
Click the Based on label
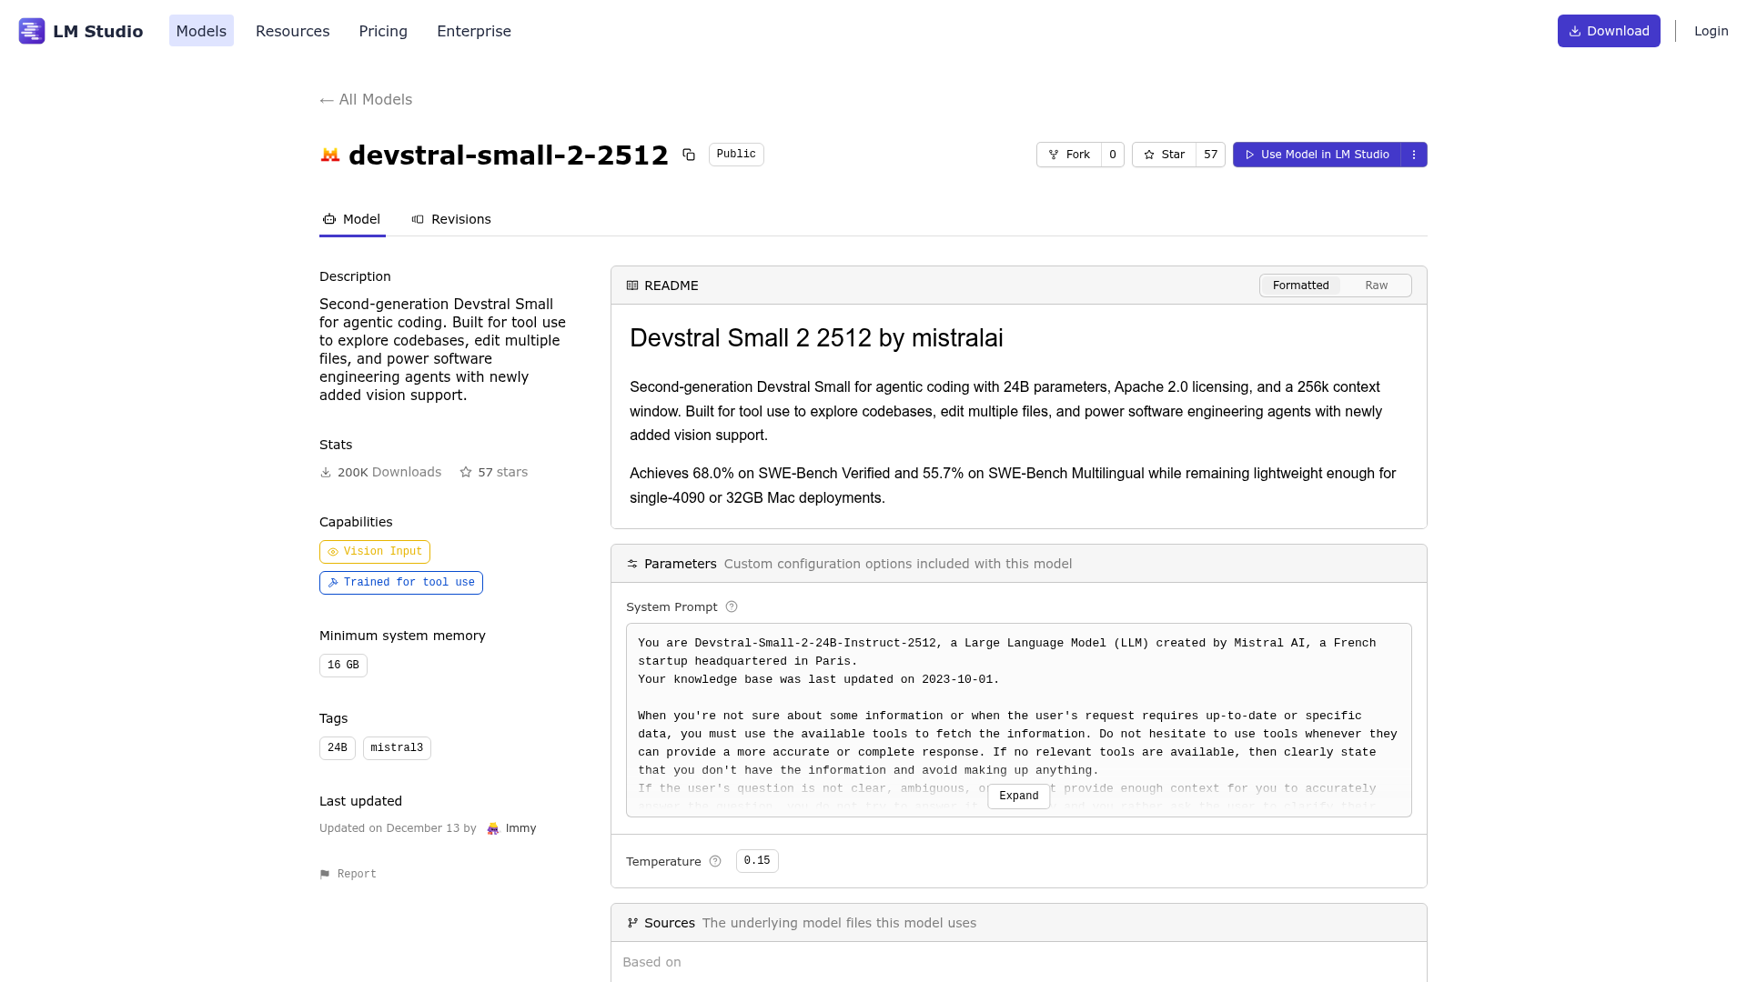651,962
